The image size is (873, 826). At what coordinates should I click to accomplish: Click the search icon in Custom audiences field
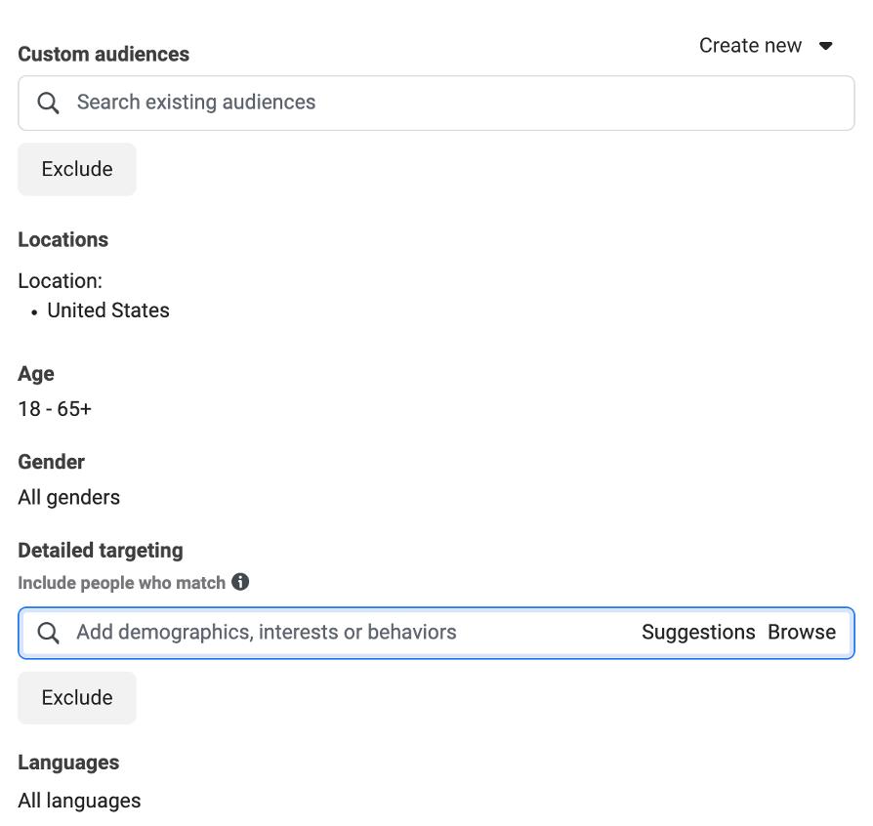[48, 103]
